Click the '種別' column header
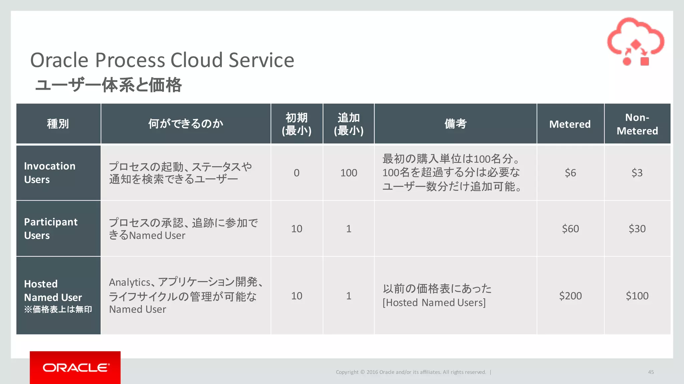The width and height of the screenshot is (684, 384). (x=58, y=124)
